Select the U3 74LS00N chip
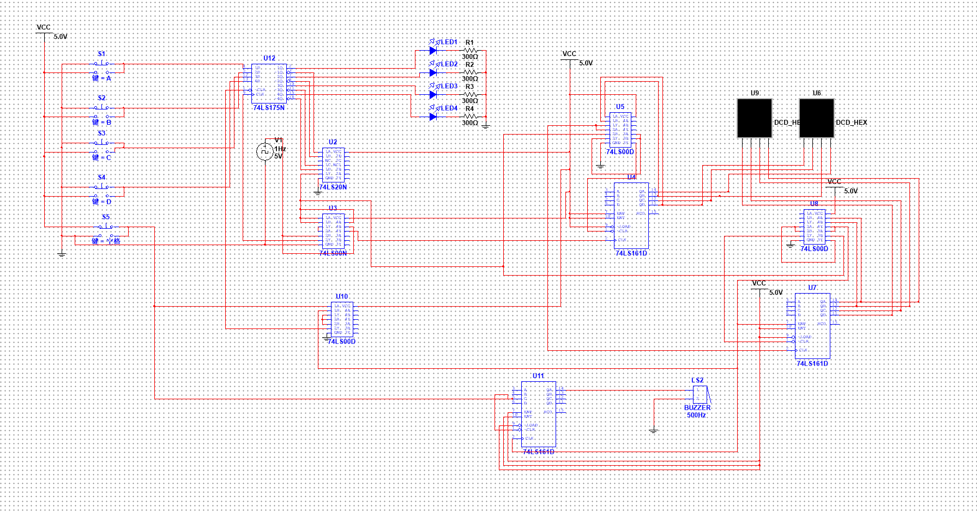977x512 pixels. [x=333, y=231]
